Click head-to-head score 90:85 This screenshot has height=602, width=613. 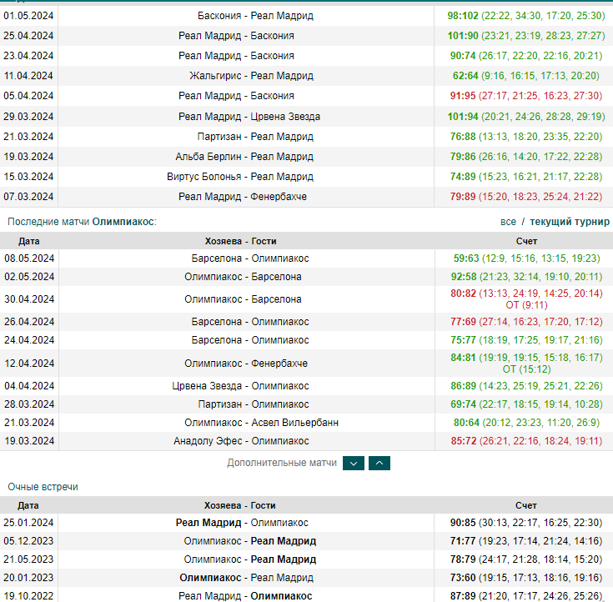pyautogui.click(x=463, y=522)
